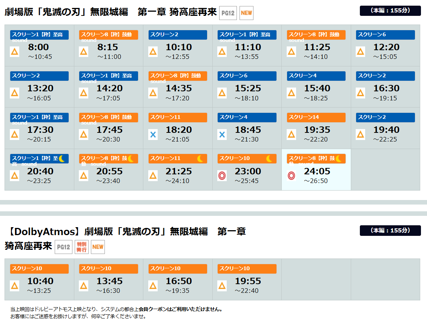Click the triangle availability icon for the 8:00 showing
The height and width of the screenshot is (320, 427).
coord(14,51)
